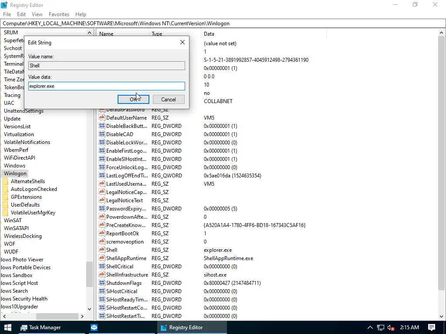
Task: Click the DisableLockWor... DWORD icon
Action: tap(102, 142)
